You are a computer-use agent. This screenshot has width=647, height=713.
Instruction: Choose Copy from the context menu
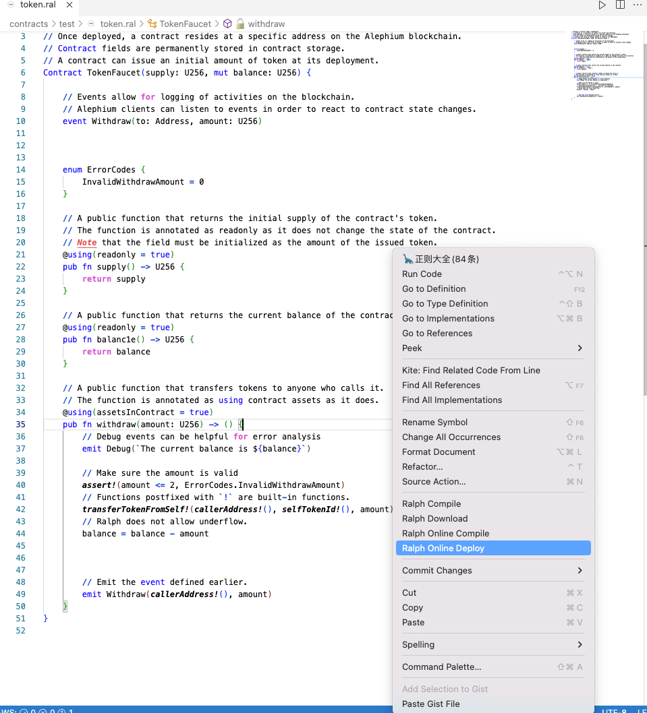coord(494,608)
